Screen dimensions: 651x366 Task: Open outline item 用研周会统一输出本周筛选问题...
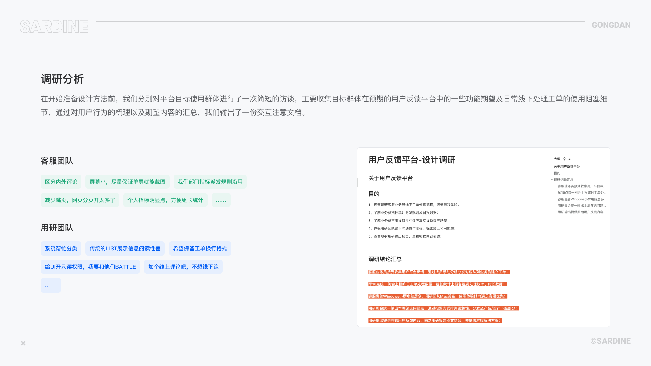[x=582, y=206]
